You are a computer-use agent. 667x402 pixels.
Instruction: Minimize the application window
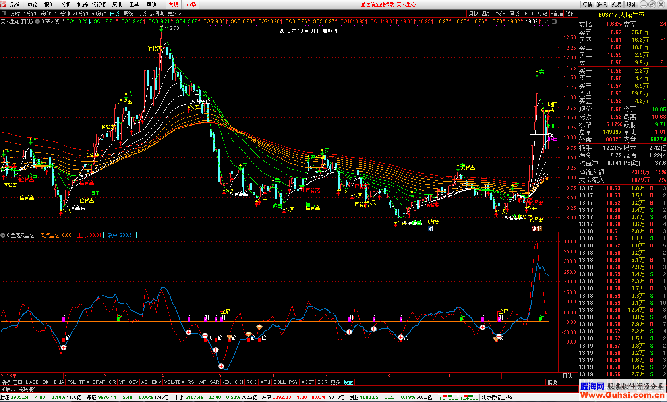(644, 4)
